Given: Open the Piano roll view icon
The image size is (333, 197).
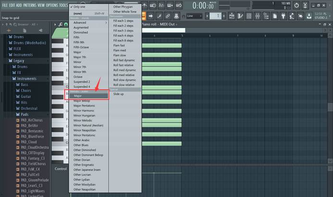Looking at the screenshot, I should click(240, 16).
